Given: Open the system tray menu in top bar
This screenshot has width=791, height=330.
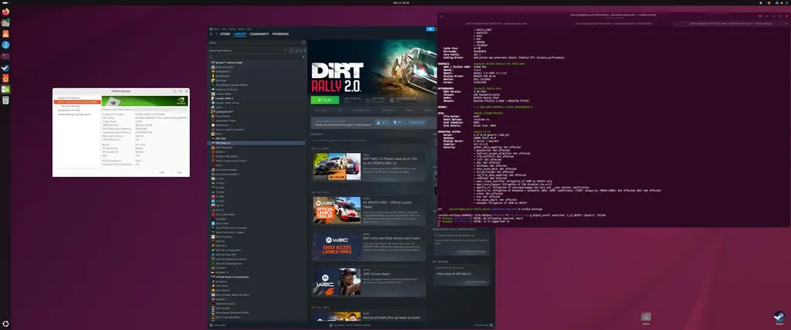Looking at the screenshot, I should (x=781, y=2).
